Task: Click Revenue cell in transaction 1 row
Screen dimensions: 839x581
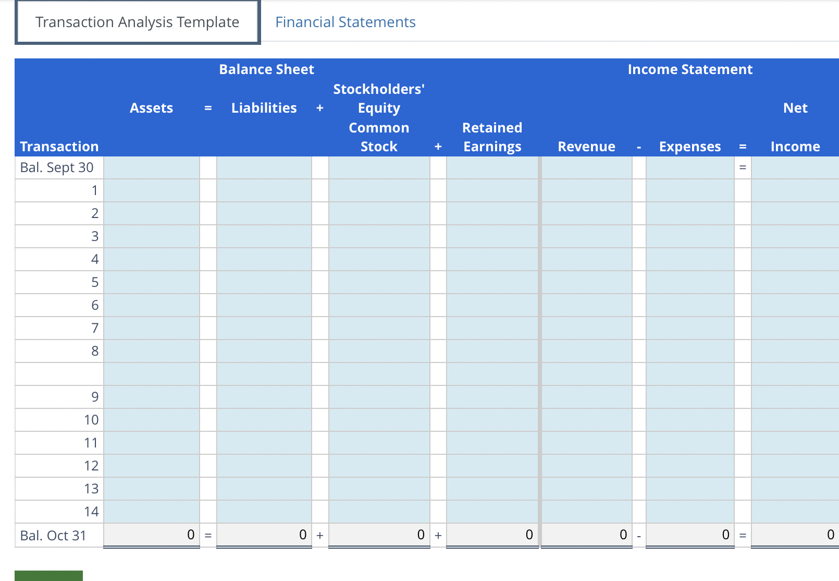Action: click(x=587, y=190)
